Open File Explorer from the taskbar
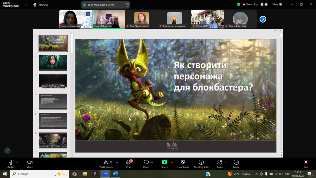Screen dimensions: 316x178 click(85, 174)
